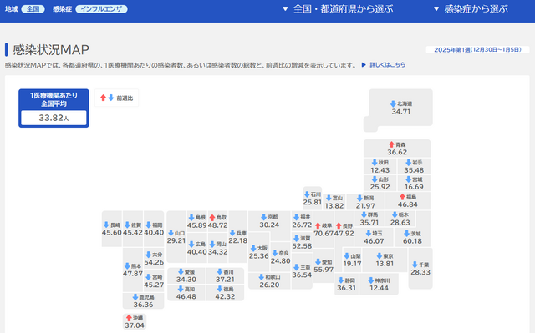Click the 詳しくはこちら link
Screen dimensions: 535x333
click(x=388, y=65)
